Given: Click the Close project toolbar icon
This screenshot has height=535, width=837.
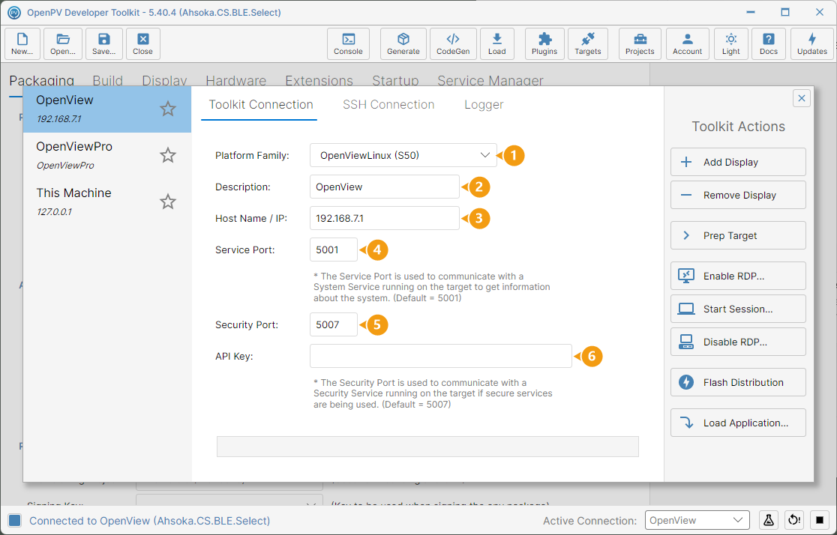Looking at the screenshot, I should (x=142, y=43).
